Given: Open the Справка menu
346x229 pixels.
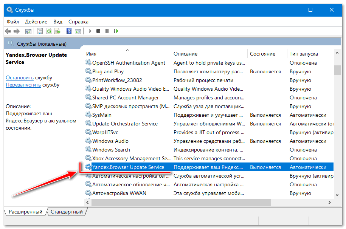Looking at the screenshot, I should (x=79, y=22).
